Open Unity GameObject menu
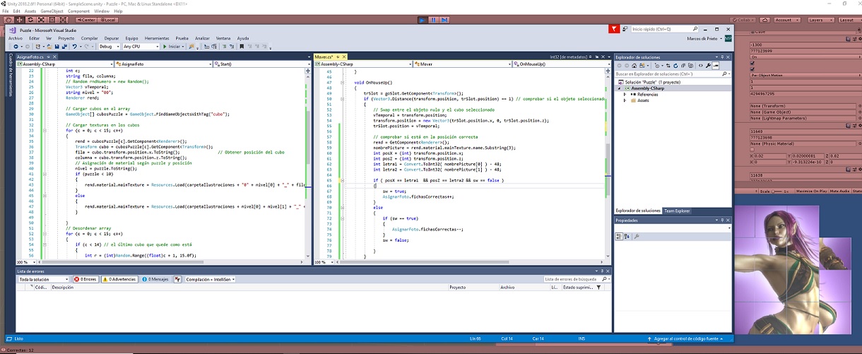This screenshot has width=862, height=354. tap(52, 11)
